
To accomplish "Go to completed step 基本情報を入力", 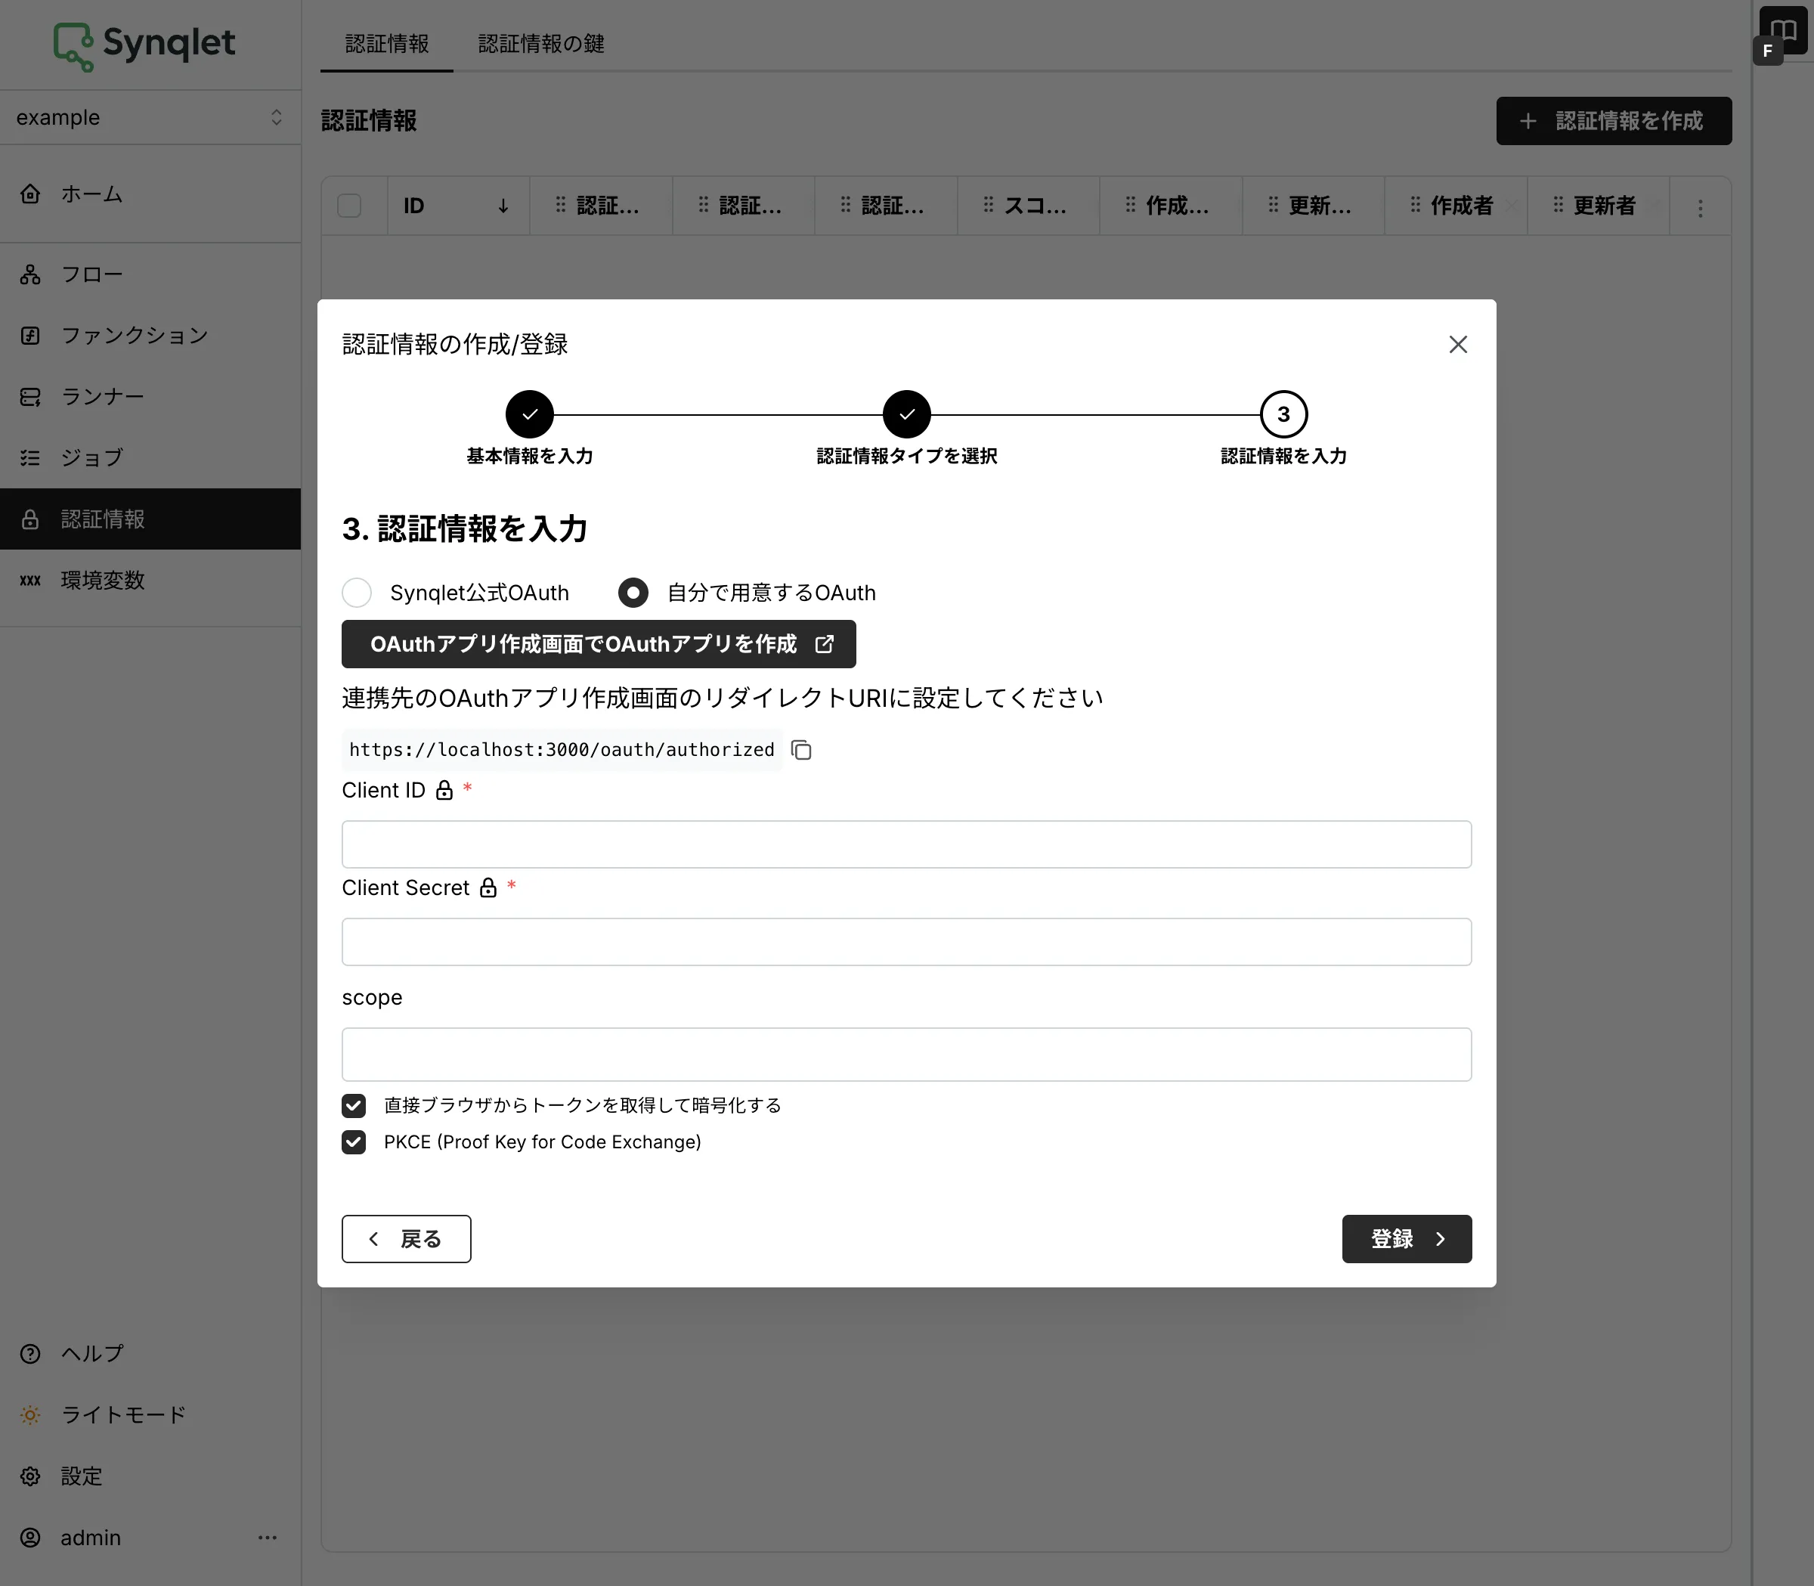I will [x=529, y=414].
